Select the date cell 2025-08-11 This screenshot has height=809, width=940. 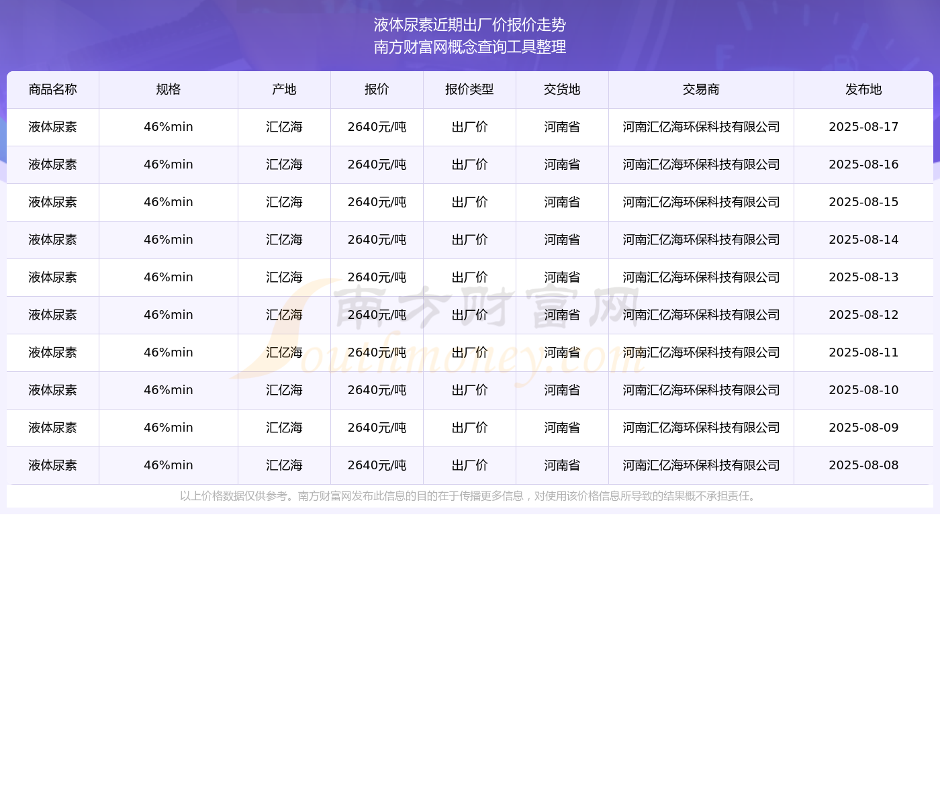pyautogui.click(x=863, y=352)
